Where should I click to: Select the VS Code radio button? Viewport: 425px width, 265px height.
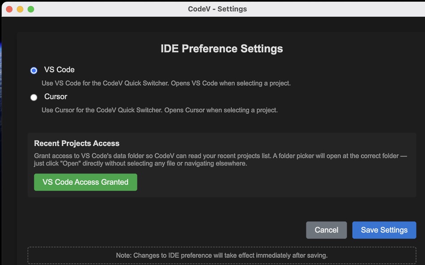pyautogui.click(x=34, y=70)
